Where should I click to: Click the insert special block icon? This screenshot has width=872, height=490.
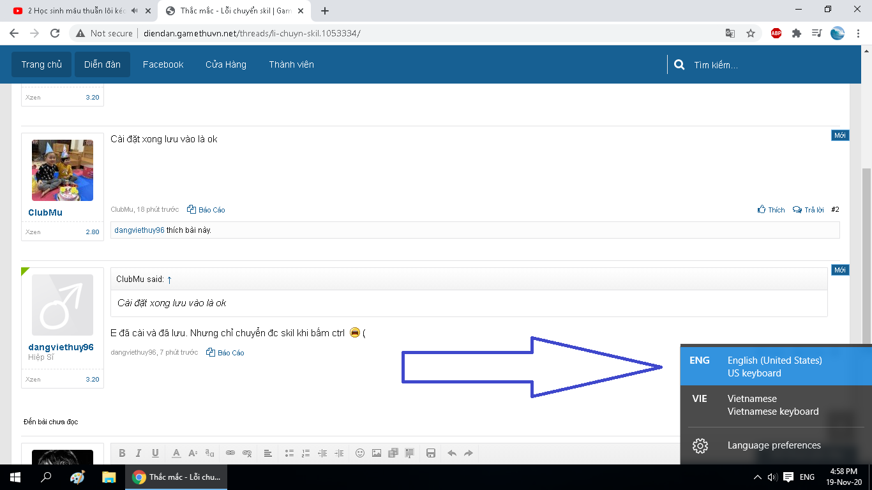(410, 453)
